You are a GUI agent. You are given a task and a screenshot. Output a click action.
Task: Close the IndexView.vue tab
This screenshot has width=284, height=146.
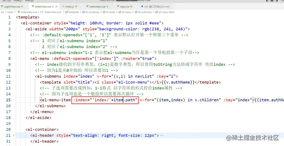click(x=56, y=7)
